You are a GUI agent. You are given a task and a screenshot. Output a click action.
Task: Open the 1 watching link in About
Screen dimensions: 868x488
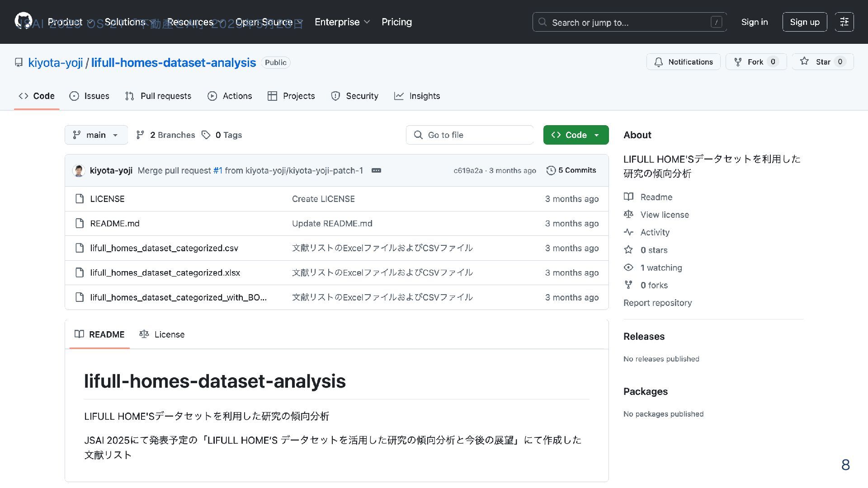click(661, 267)
